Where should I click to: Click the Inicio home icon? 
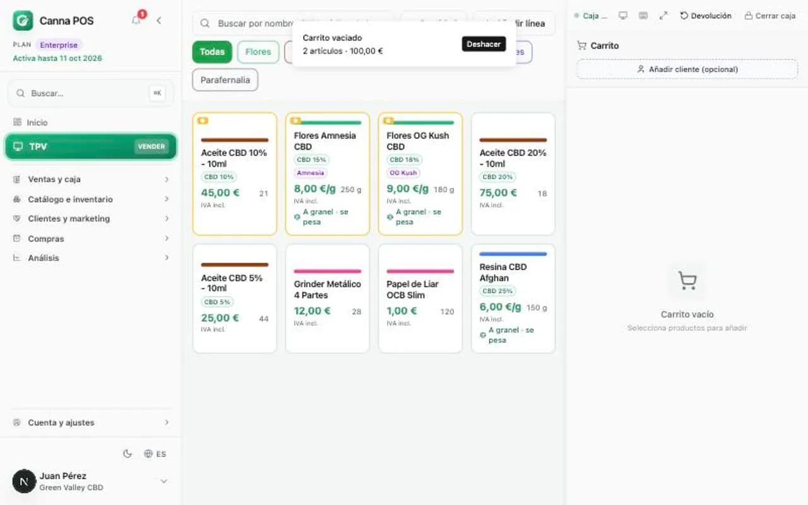click(x=17, y=122)
